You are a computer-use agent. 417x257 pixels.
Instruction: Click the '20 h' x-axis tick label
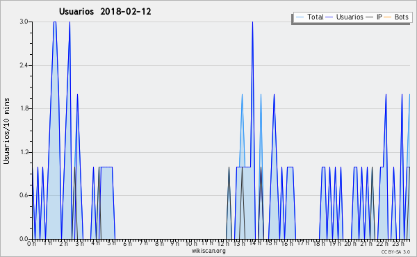(x=350, y=244)
